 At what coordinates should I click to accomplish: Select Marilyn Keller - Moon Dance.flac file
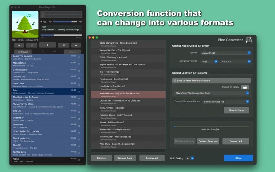click(x=128, y=138)
